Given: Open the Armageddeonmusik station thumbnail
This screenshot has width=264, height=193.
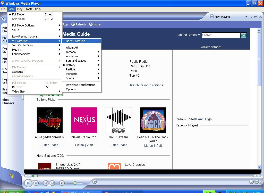Looking at the screenshot, I should coord(50,120).
